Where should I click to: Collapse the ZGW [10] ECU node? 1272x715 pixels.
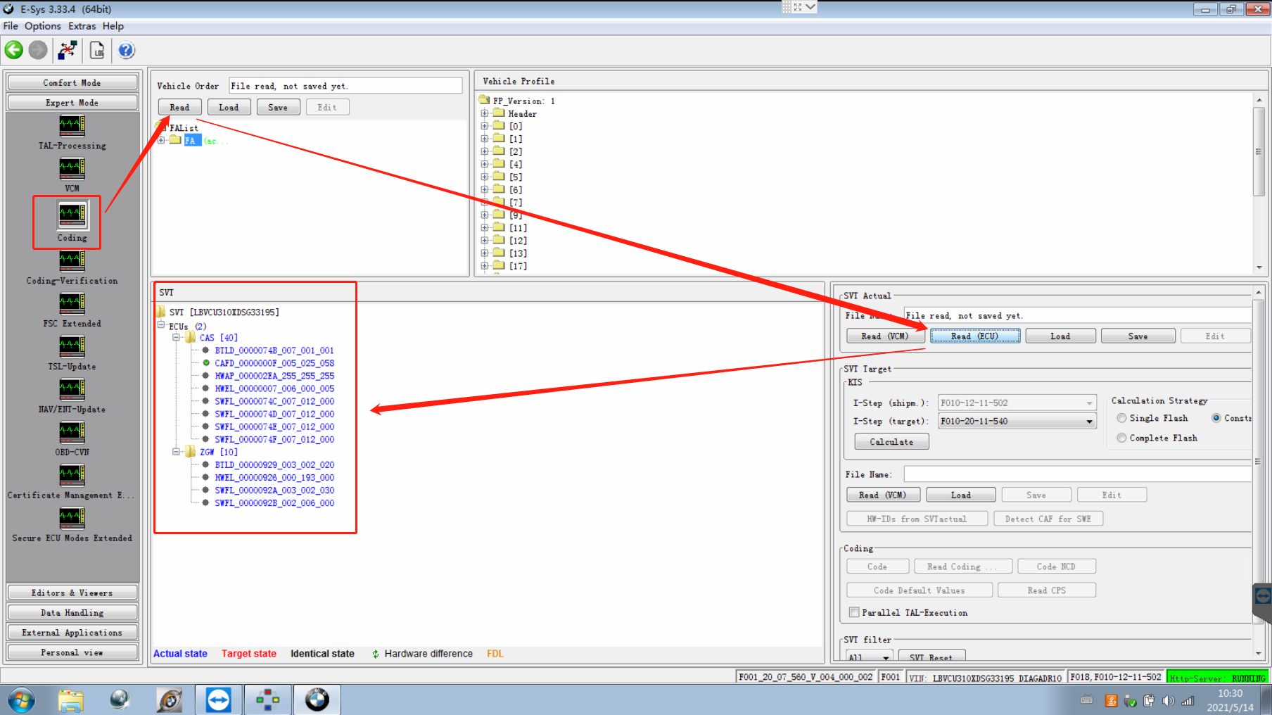pyautogui.click(x=177, y=452)
